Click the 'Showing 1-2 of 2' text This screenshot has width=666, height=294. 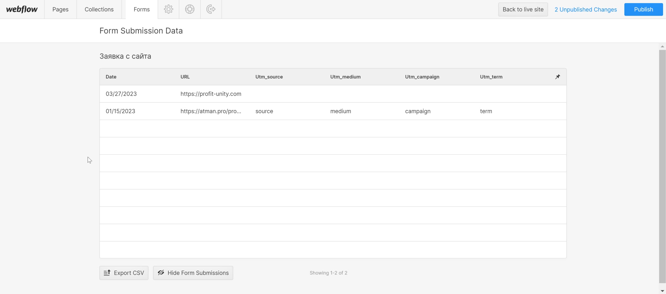point(328,273)
